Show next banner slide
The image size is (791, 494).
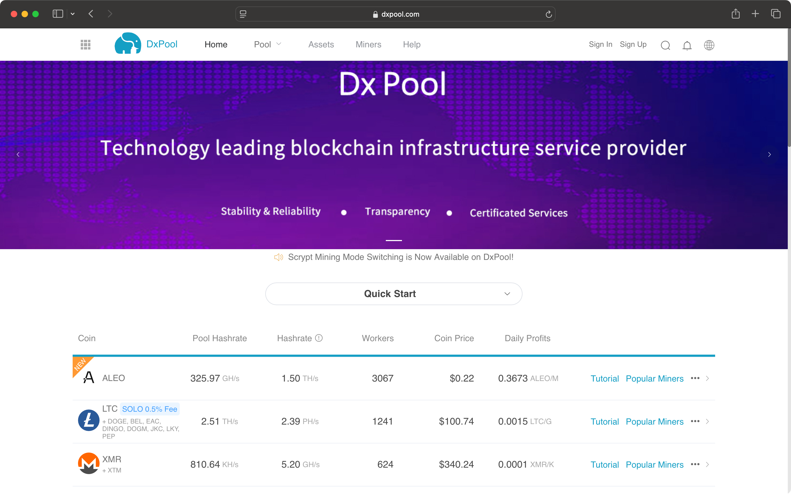coord(769,154)
